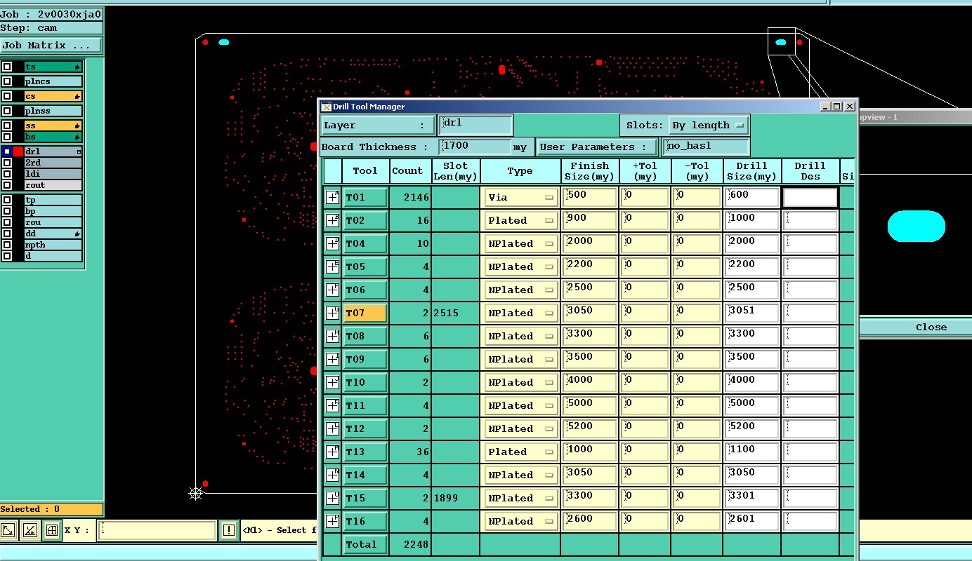Click the plus icon beside tool T05
Image resolution: width=972 pixels, height=561 pixels.
point(332,266)
